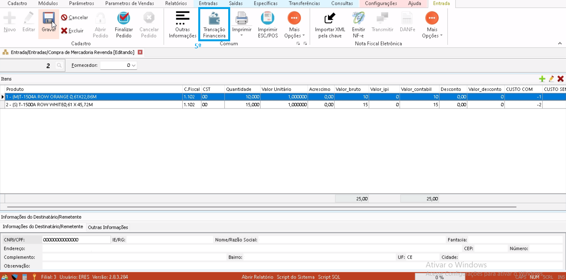Open Parametros de Vendas tab
The image size is (566, 280).
(x=130, y=4)
